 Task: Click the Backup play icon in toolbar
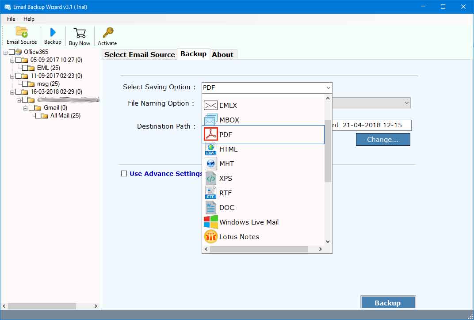53,32
